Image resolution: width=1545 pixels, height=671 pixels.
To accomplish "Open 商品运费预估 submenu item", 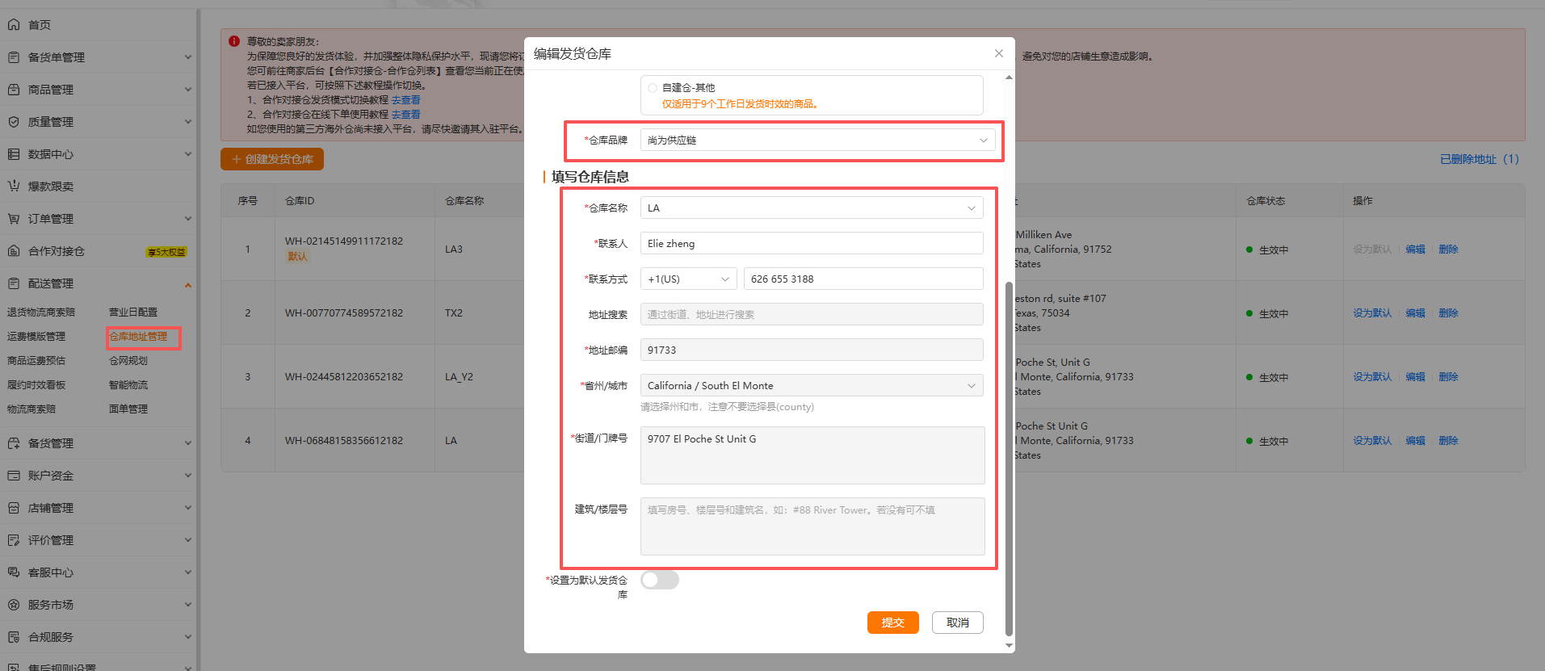I will coord(36,361).
